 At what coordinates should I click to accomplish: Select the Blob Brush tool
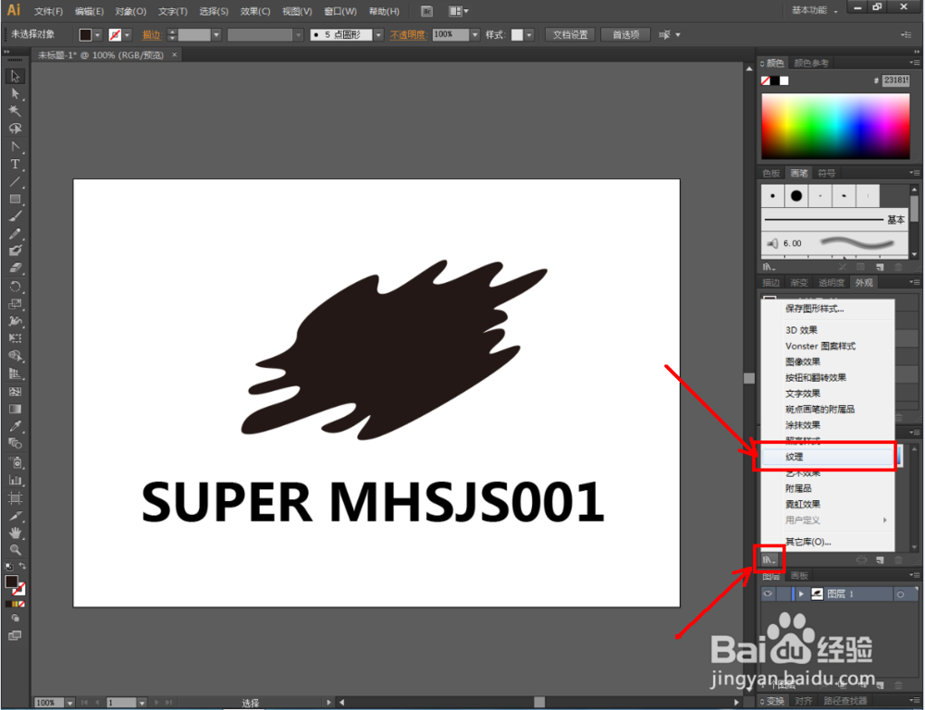pyautogui.click(x=15, y=251)
